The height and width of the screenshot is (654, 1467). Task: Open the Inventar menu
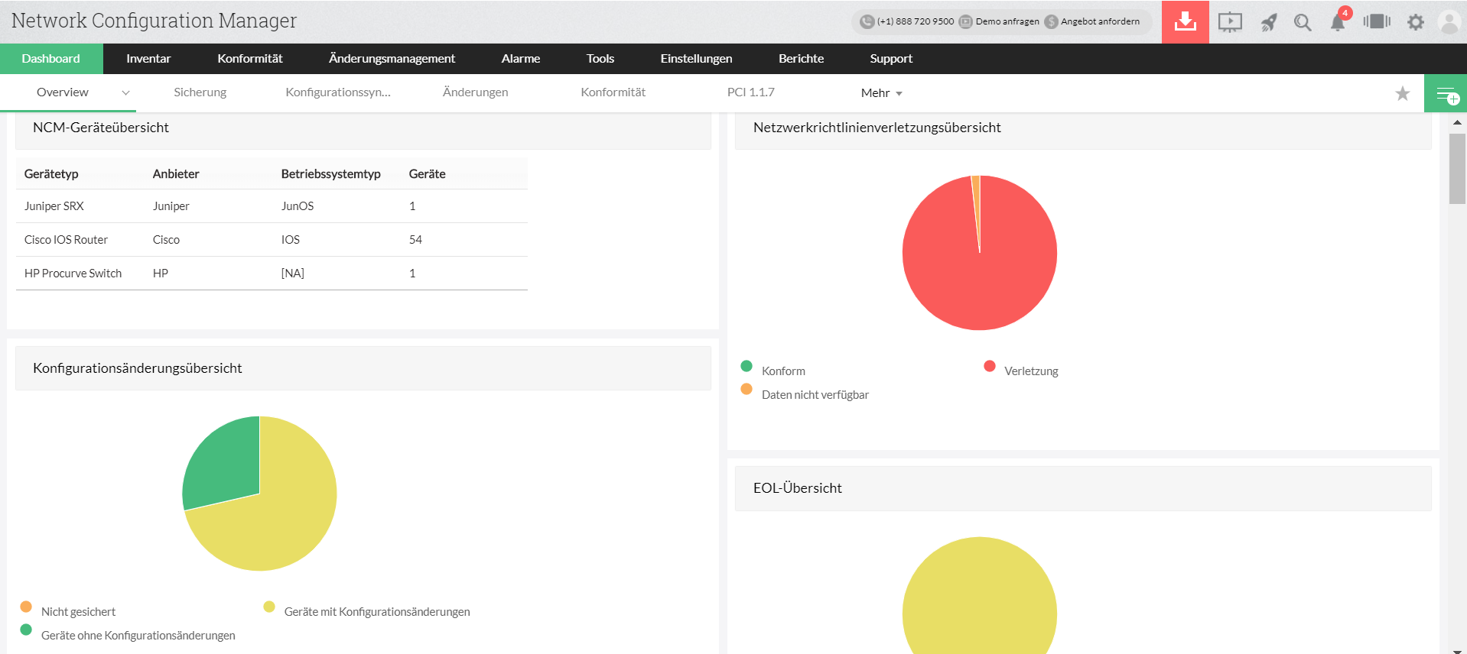click(x=148, y=59)
